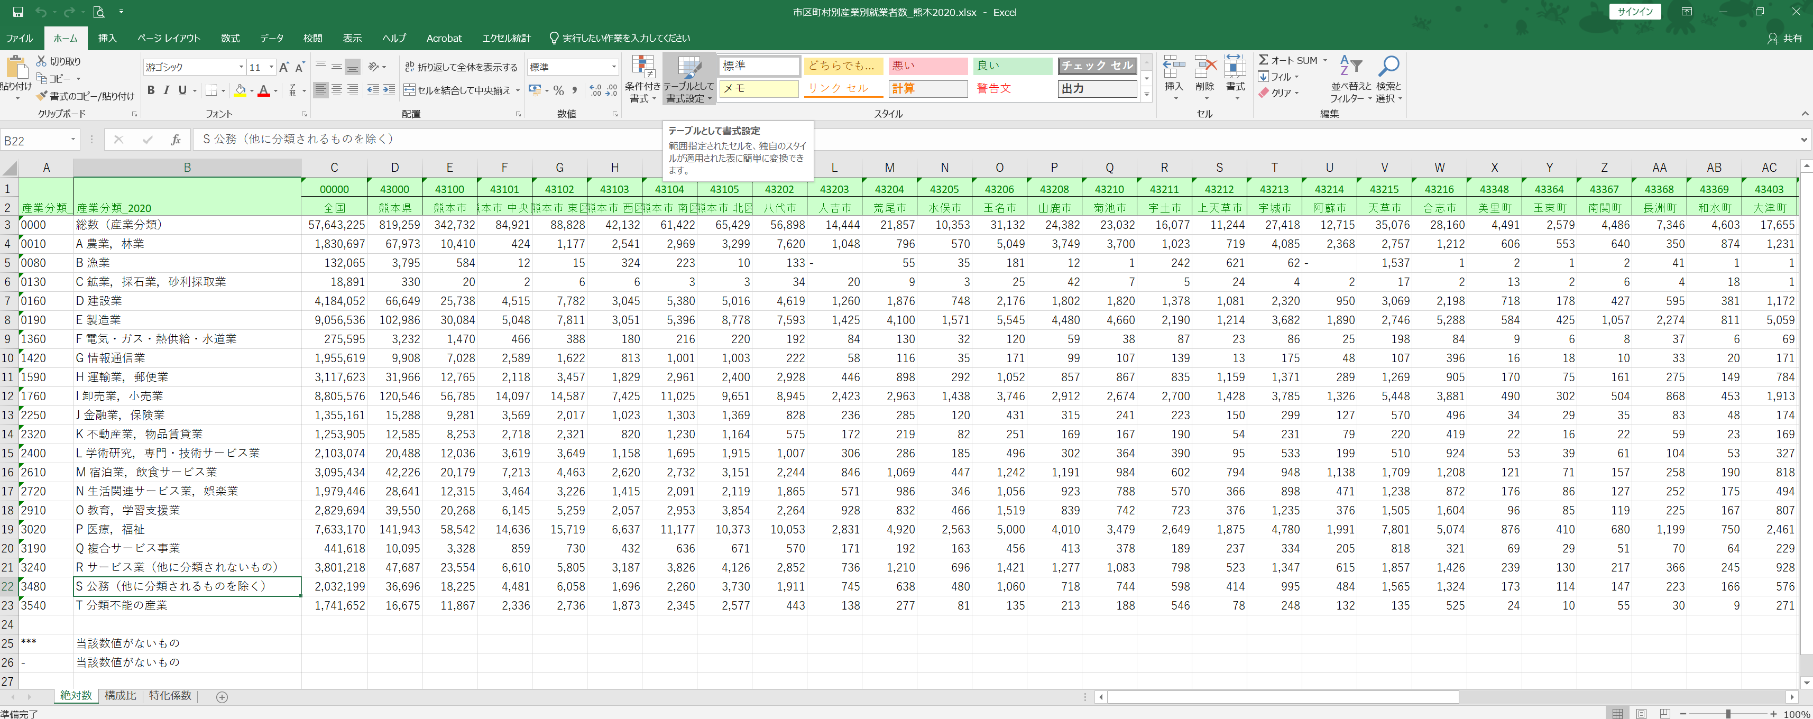Image resolution: width=1813 pixels, height=719 pixels.
Task: Toggle Align Right horizontal alignment
Action: [x=353, y=90]
